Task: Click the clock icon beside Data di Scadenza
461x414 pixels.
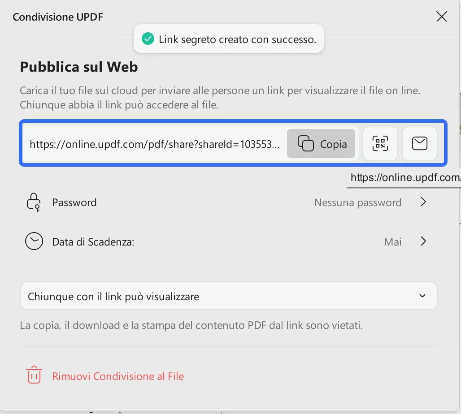Action: coord(34,241)
